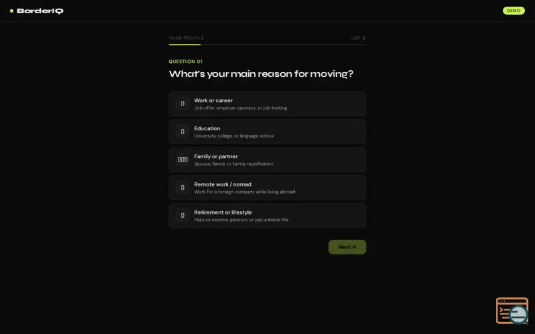Click the QUESTION 01 label
535x334 pixels.
[186, 61]
